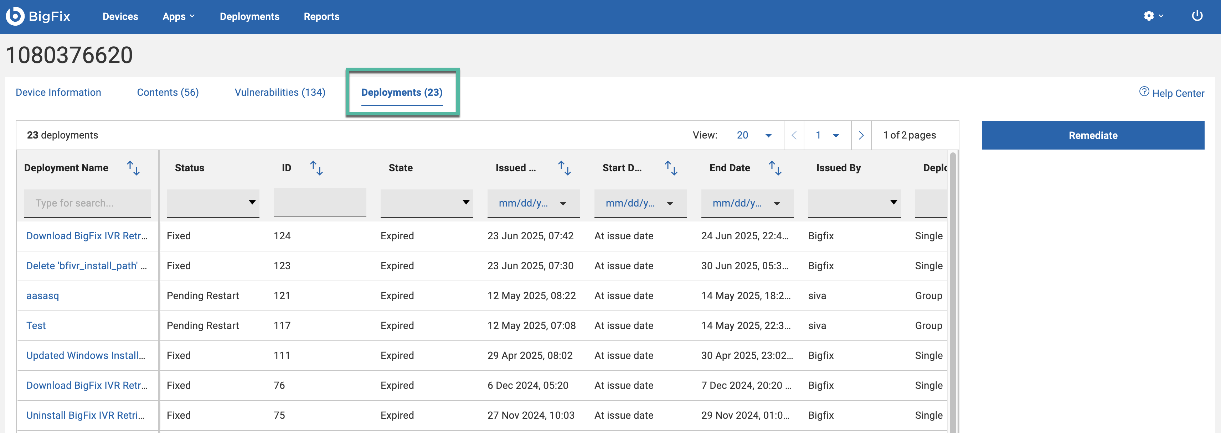Switch to the Vulnerabilities (134) tab
The image size is (1221, 433).
(280, 92)
